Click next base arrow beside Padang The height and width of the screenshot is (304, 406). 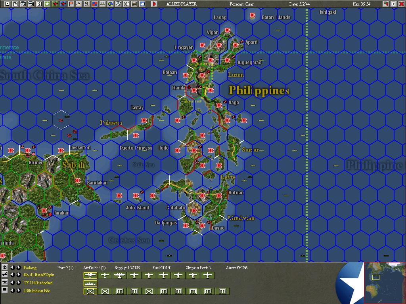tap(18, 267)
